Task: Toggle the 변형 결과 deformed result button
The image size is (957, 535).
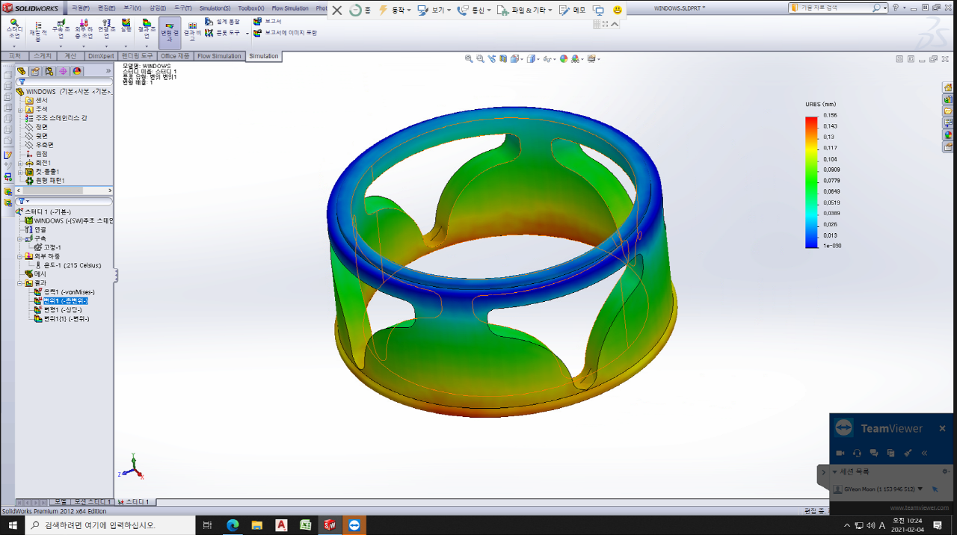Action: [170, 32]
